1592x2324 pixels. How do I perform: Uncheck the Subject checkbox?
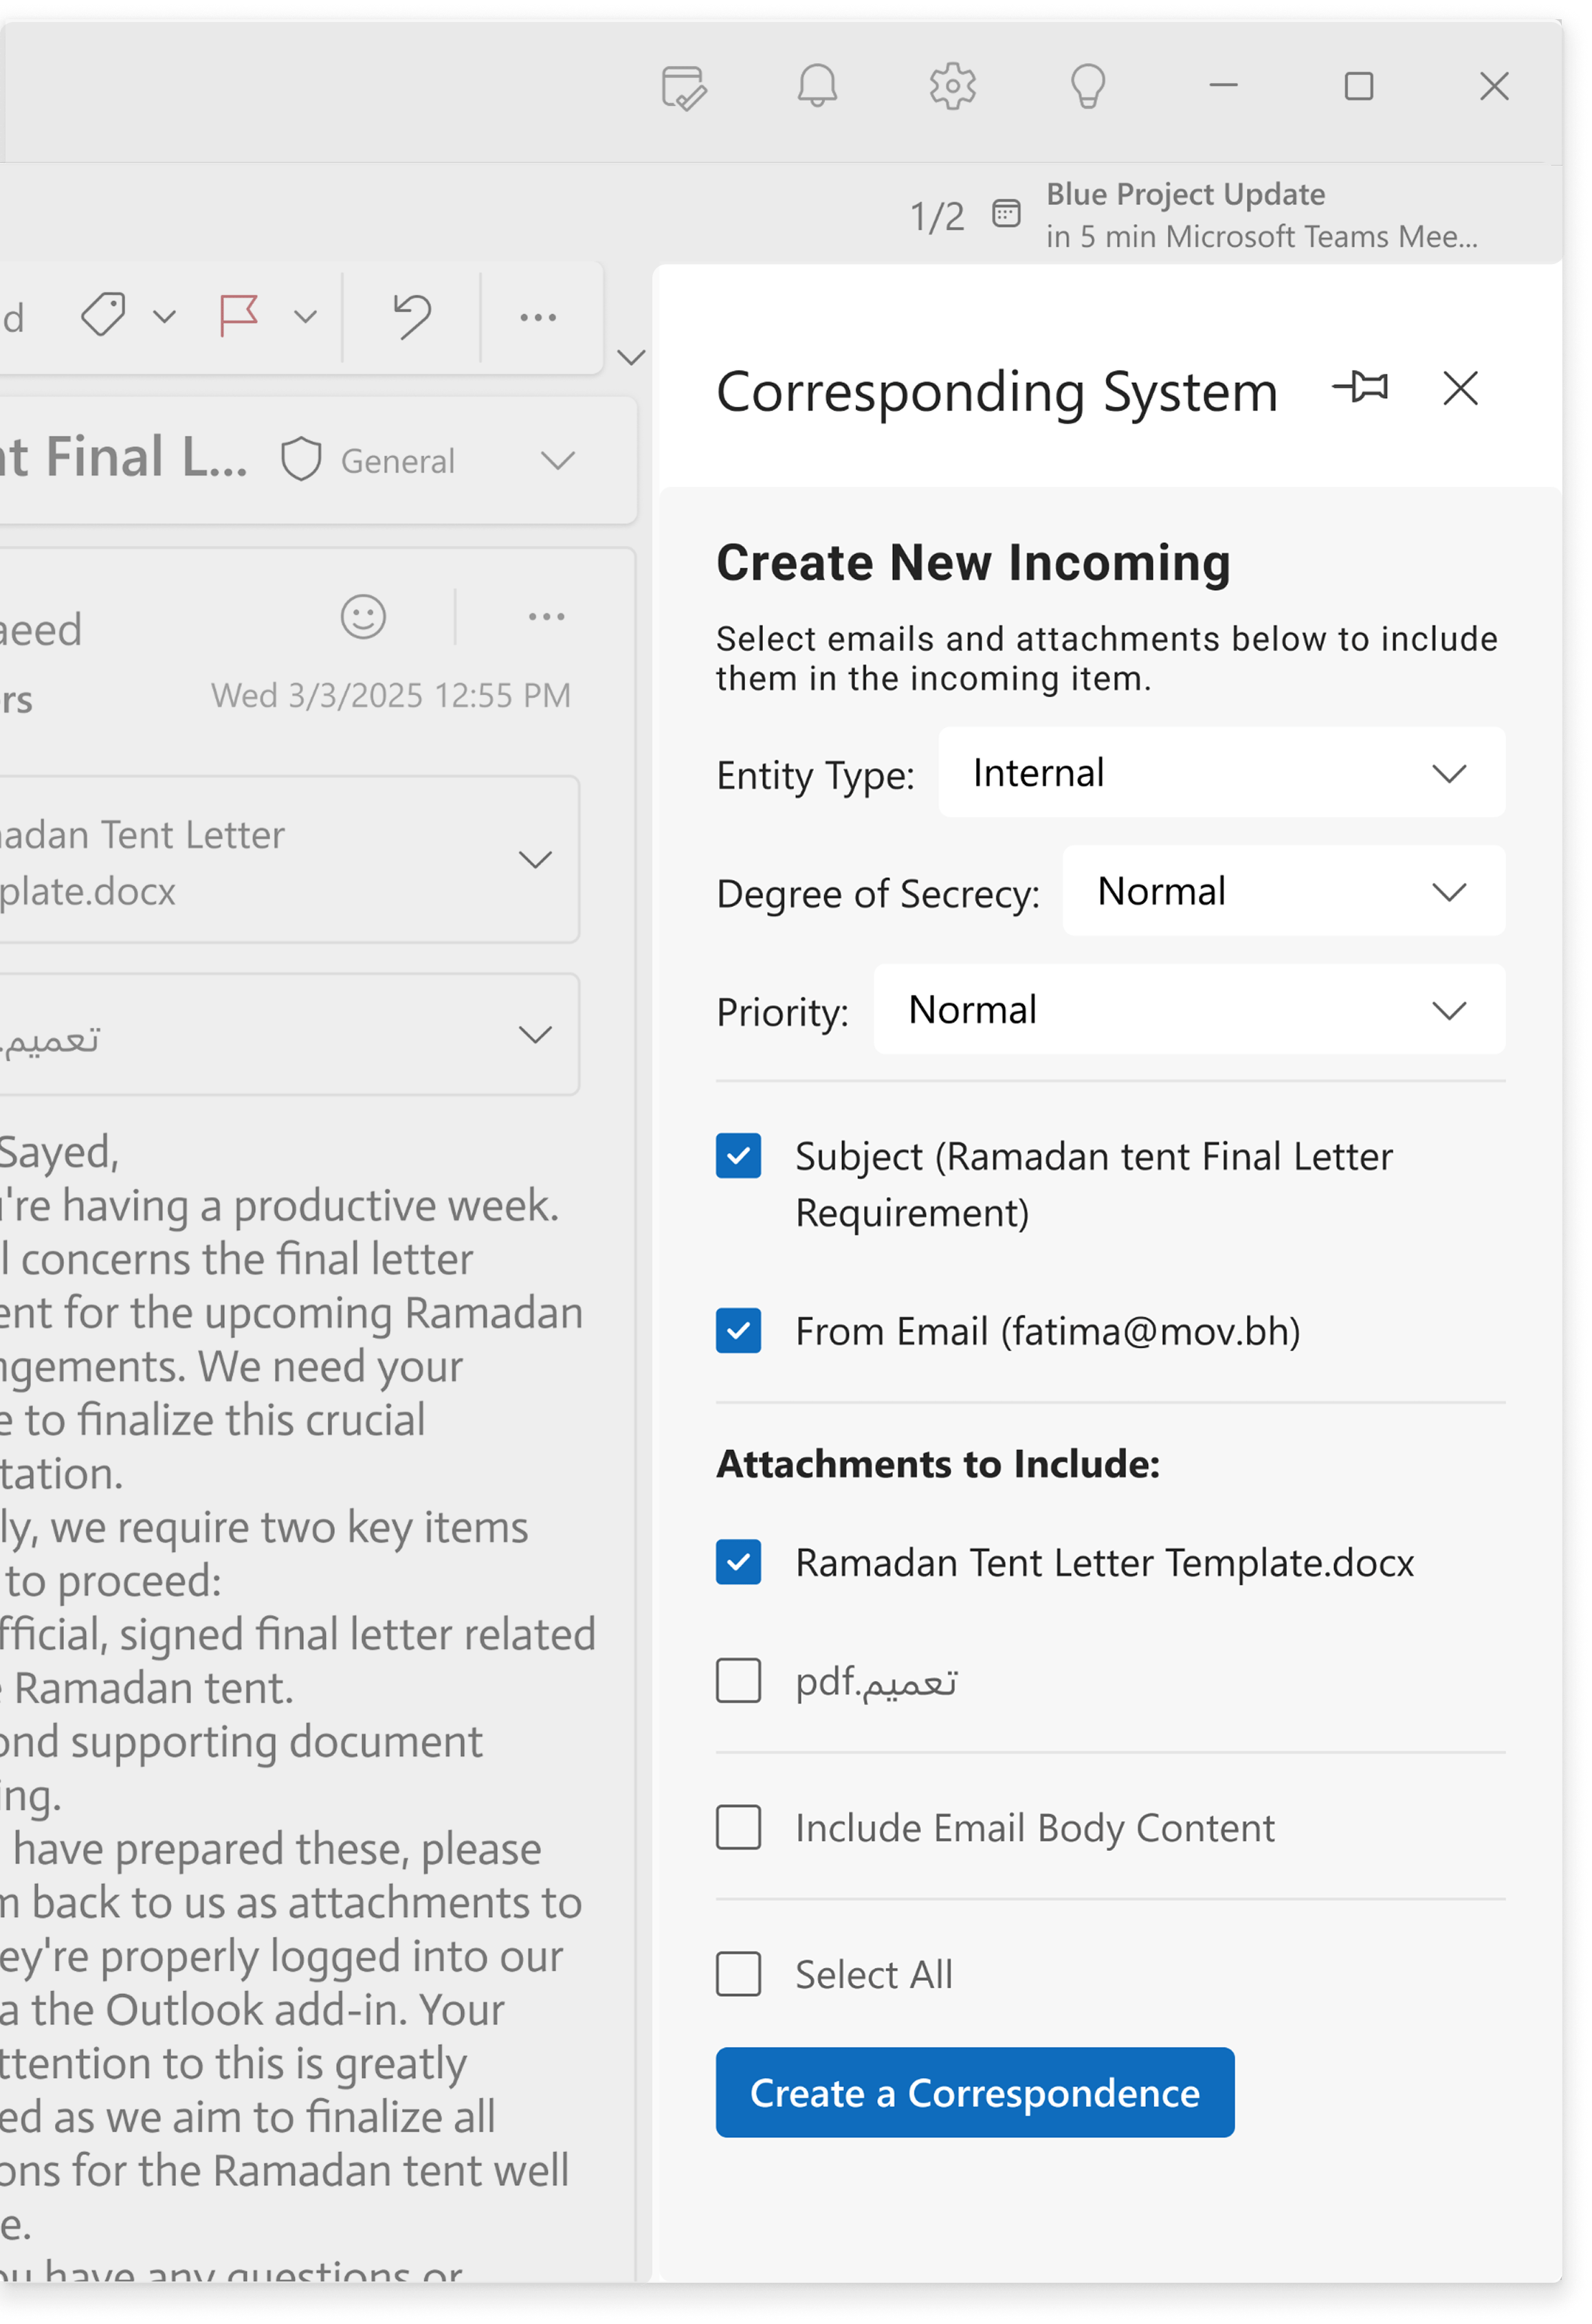coord(738,1156)
